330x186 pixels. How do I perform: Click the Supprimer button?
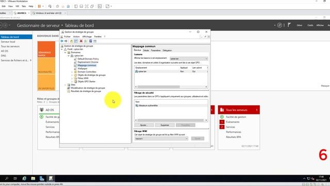click(x=164, y=125)
